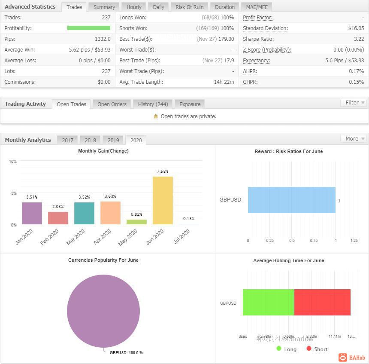369x364 pixels.
Task: Click the green Long holding time bar
Action: click(x=268, y=302)
